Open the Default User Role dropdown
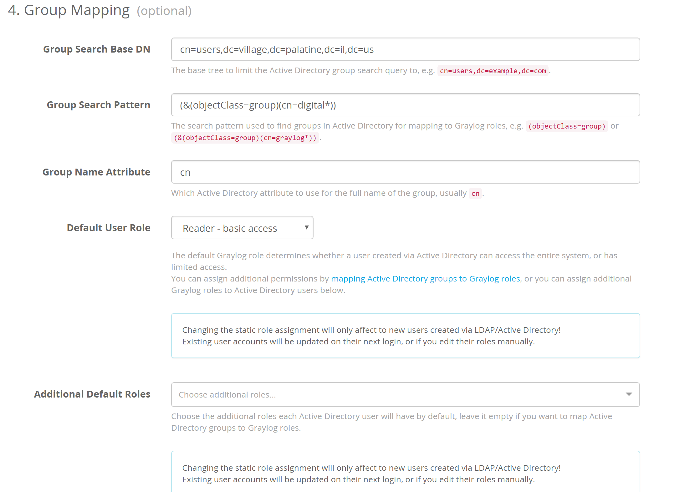The width and height of the screenshot is (700, 492). pyautogui.click(x=242, y=228)
